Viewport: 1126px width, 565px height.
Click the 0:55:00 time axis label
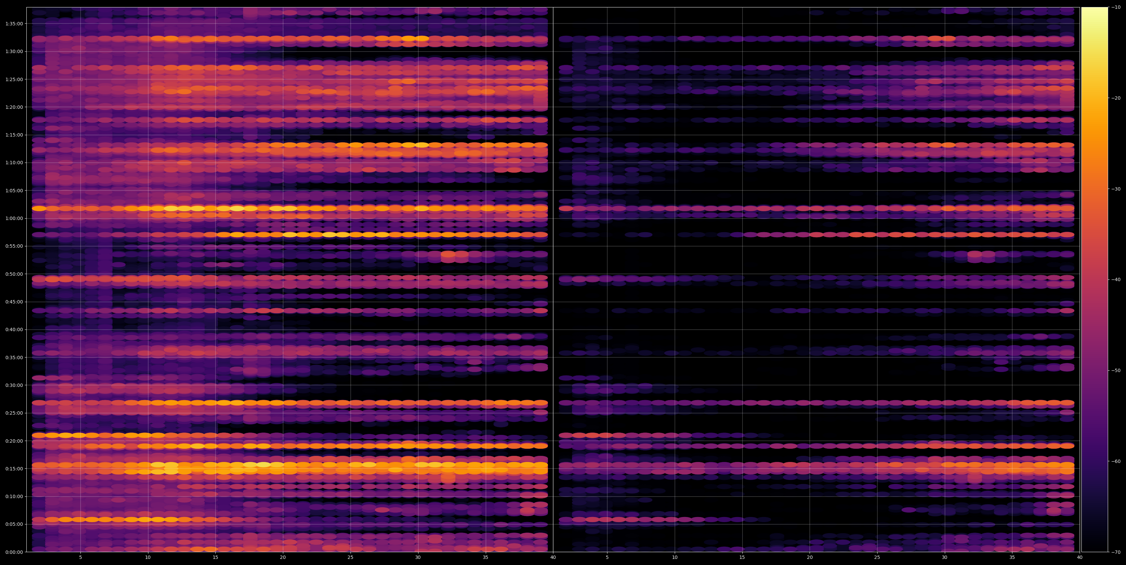pos(14,246)
